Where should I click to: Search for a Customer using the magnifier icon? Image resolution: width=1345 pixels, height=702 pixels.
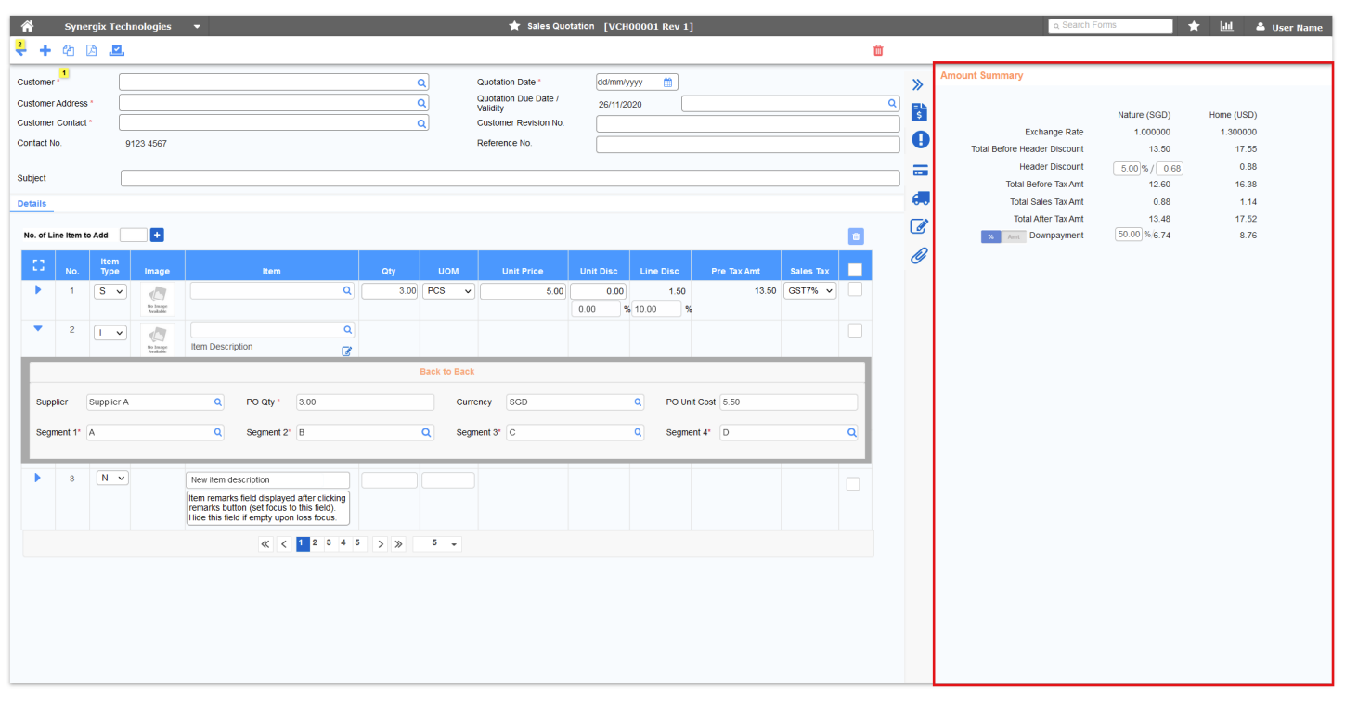(422, 82)
